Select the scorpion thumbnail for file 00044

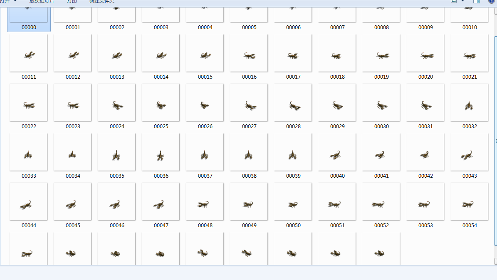click(x=29, y=201)
